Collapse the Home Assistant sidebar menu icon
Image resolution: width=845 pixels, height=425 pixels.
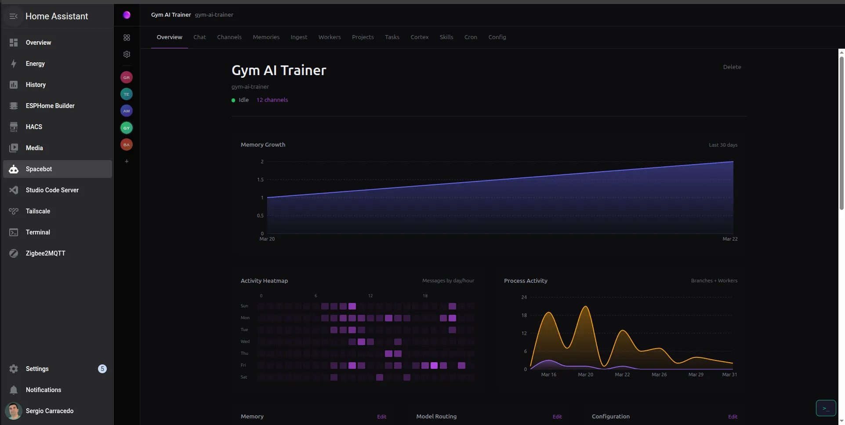point(14,16)
